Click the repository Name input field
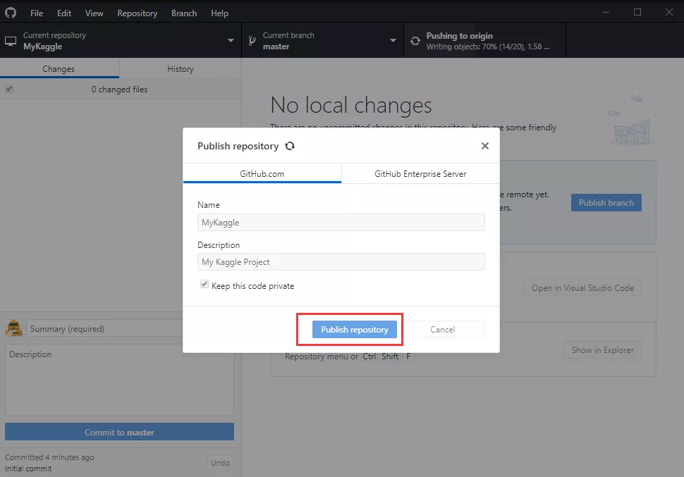The image size is (684, 477). point(341,223)
